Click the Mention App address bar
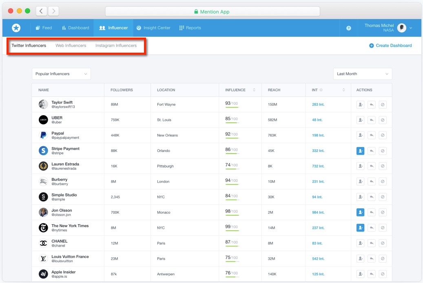The image size is (423, 283). pyautogui.click(x=212, y=11)
